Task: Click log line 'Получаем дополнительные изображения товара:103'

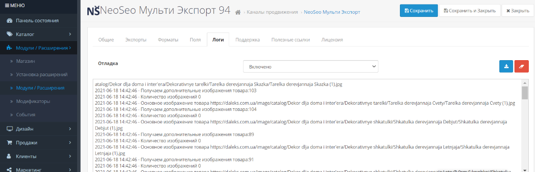Action: [176, 90]
